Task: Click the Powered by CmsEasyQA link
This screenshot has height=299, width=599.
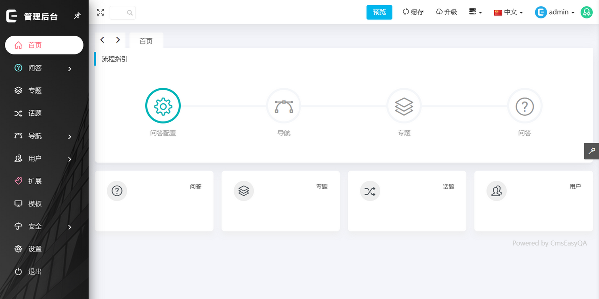Action: click(x=549, y=243)
